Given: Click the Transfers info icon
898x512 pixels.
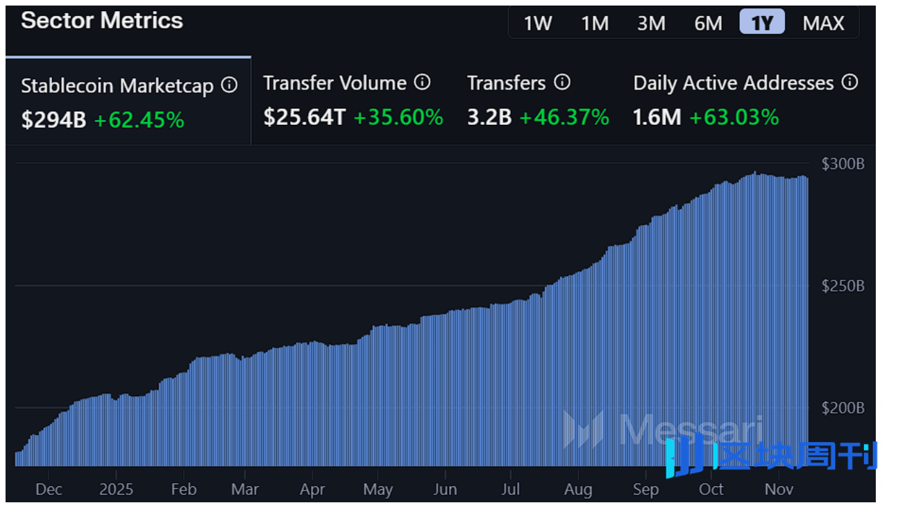Looking at the screenshot, I should (562, 83).
